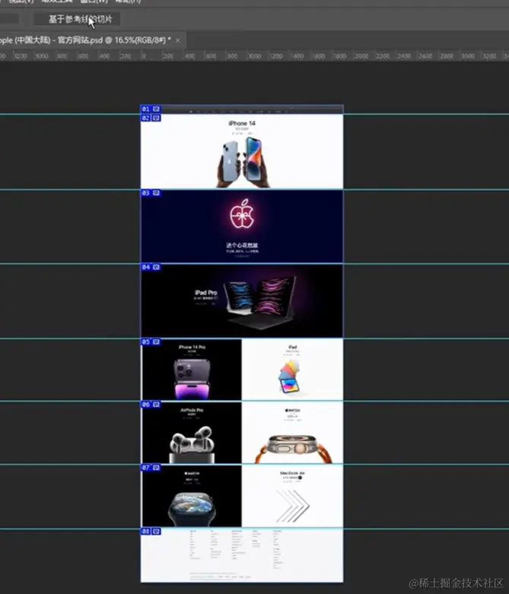
Task: Click the iPhone 14 heading in the canvas
Action: point(242,123)
